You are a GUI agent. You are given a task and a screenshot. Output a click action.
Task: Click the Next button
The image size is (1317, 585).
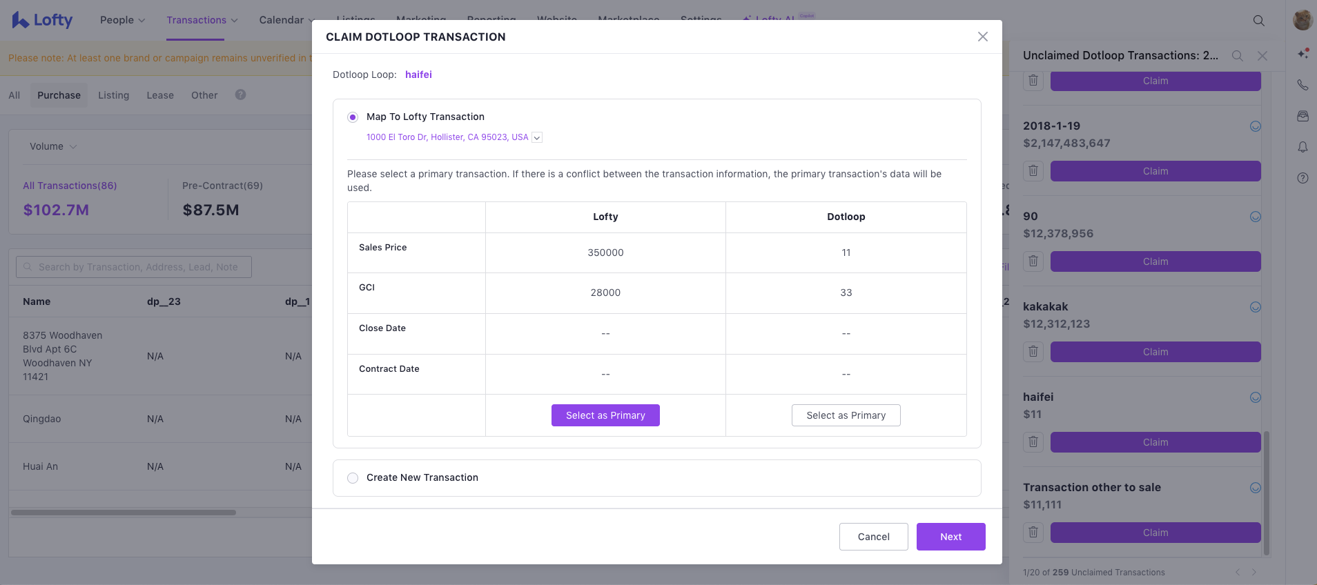(950, 537)
